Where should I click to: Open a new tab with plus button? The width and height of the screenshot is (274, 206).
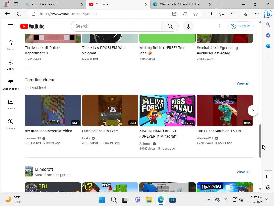(x=219, y=4)
